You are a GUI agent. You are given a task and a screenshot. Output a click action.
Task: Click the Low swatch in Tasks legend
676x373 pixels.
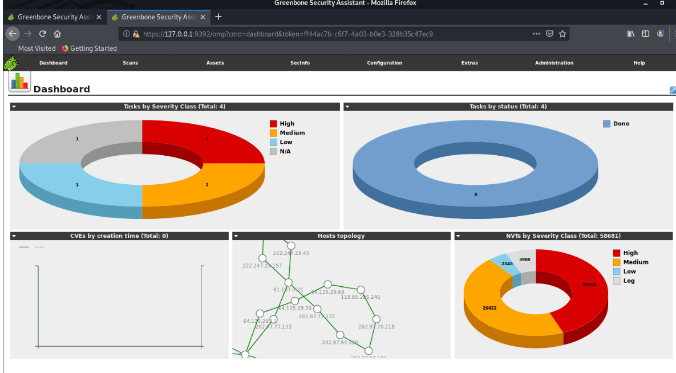(x=273, y=143)
